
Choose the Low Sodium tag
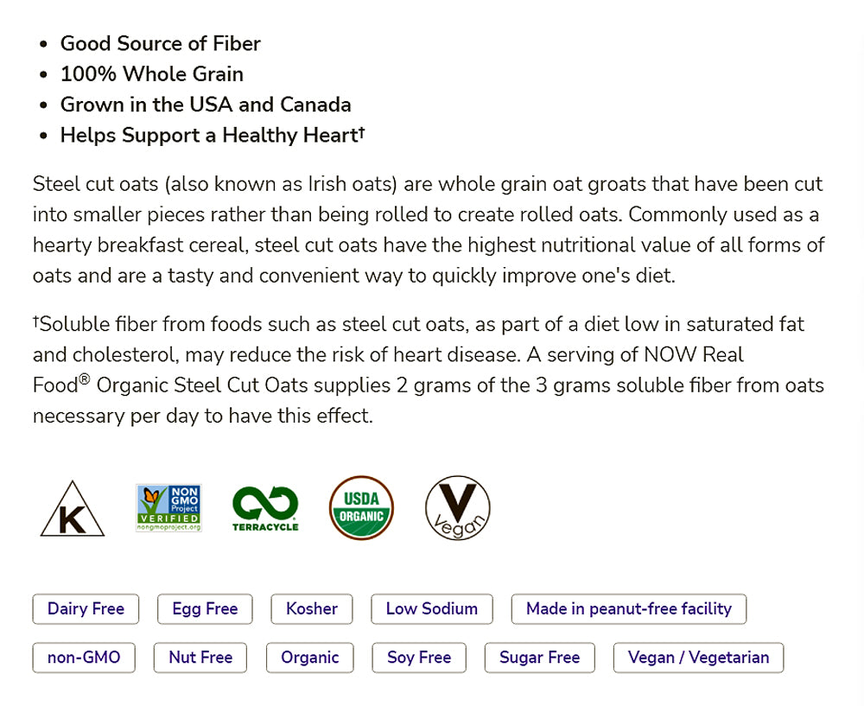432,609
